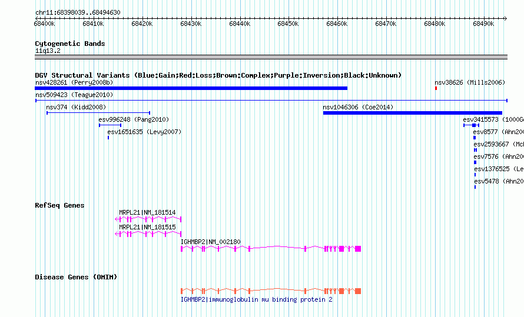524x317 pixels.
Task: Click the thick blue nsv1046306 gain bar
Action: tap(413, 113)
